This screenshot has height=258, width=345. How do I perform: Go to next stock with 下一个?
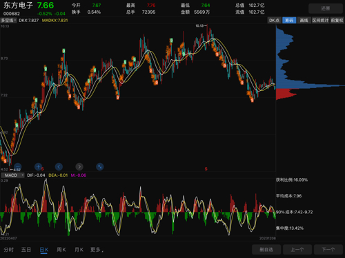click(328, 250)
